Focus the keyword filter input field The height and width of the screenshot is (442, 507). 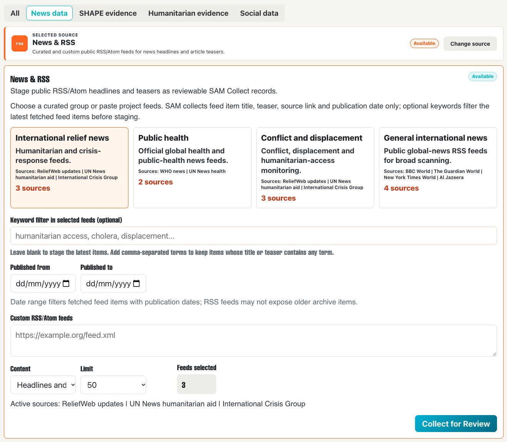[253, 236]
